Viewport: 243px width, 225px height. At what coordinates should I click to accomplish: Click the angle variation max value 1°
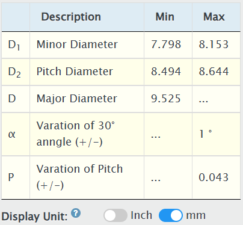click(206, 134)
